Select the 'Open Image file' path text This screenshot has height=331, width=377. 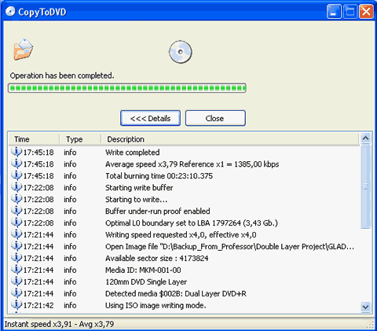pyautogui.click(x=229, y=247)
